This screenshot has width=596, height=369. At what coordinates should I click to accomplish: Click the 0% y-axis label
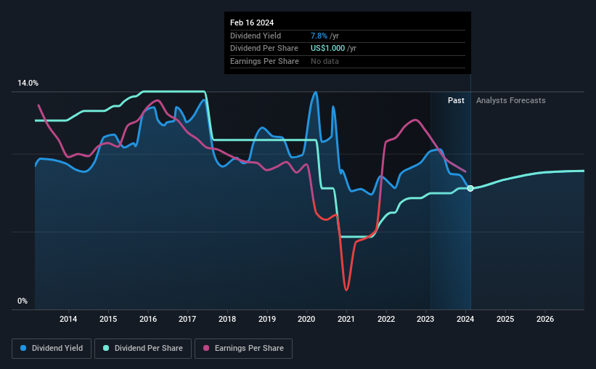pos(23,301)
